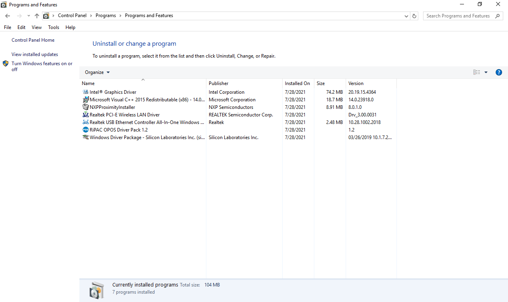
Task: Click the 74.2 MB size cell
Action: coord(334,92)
